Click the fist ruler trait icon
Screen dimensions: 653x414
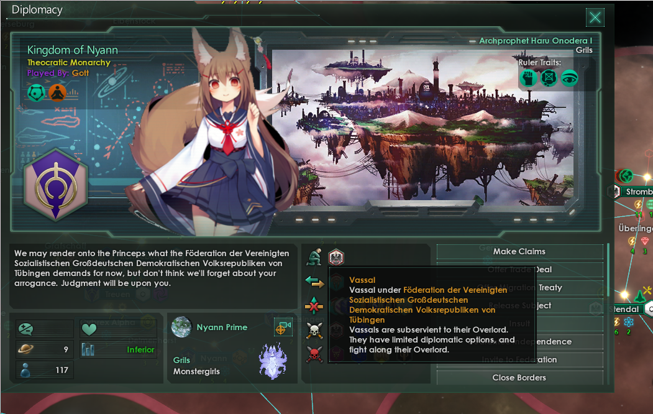pos(528,78)
